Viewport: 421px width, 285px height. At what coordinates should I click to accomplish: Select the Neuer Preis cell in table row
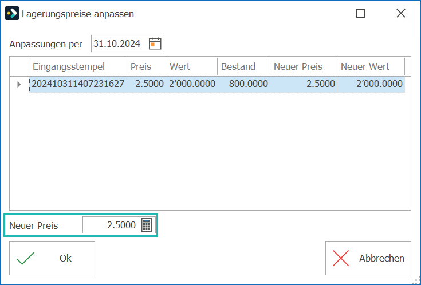pyautogui.click(x=304, y=84)
